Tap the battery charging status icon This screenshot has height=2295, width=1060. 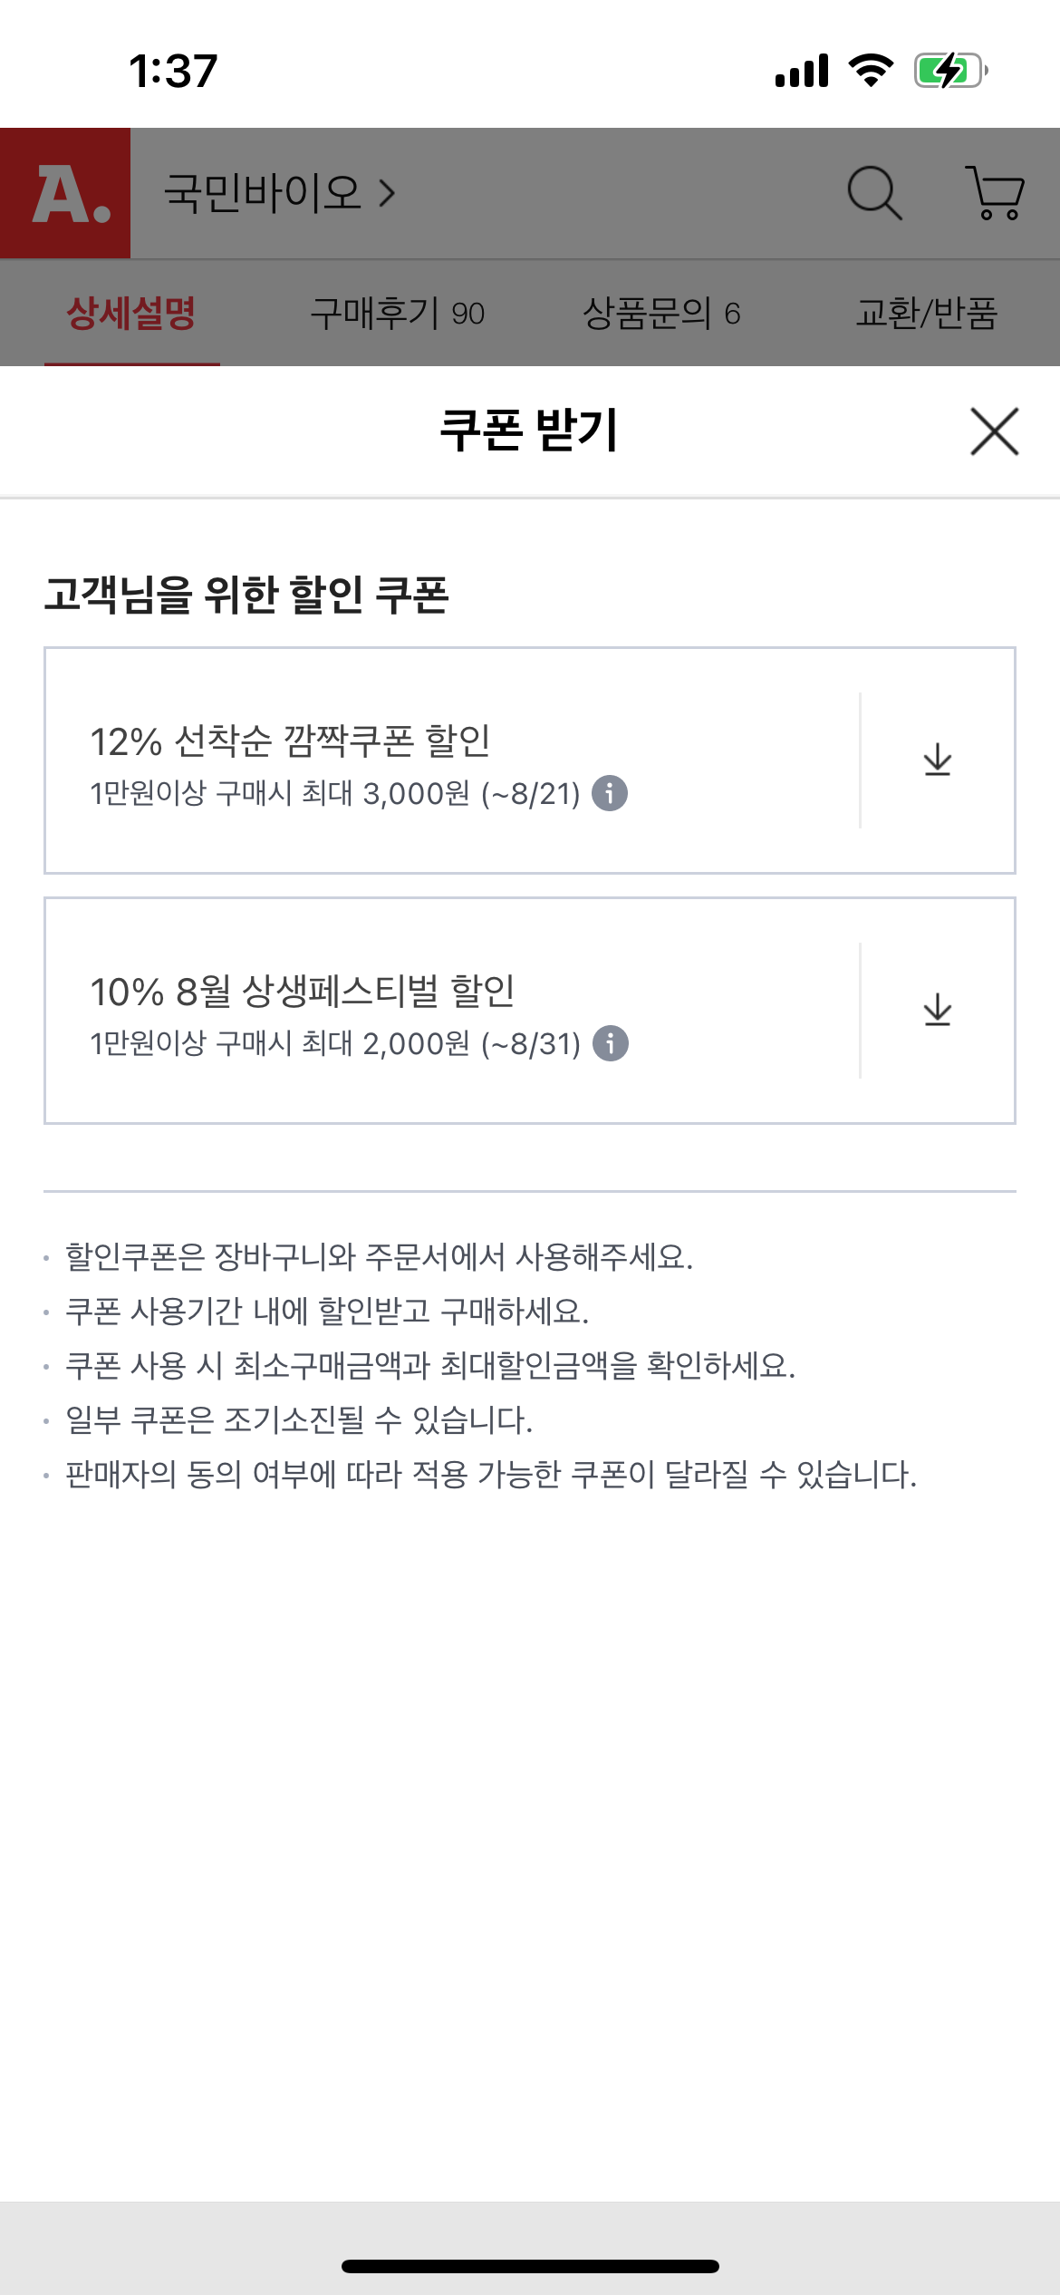tap(949, 71)
